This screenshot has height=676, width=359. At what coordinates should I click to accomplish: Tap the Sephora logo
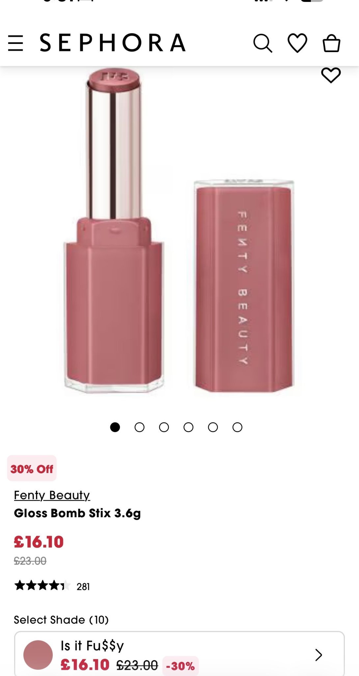tap(113, 43)
